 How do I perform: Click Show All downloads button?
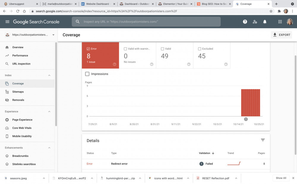pyautogui.click(x=281, y=178)
